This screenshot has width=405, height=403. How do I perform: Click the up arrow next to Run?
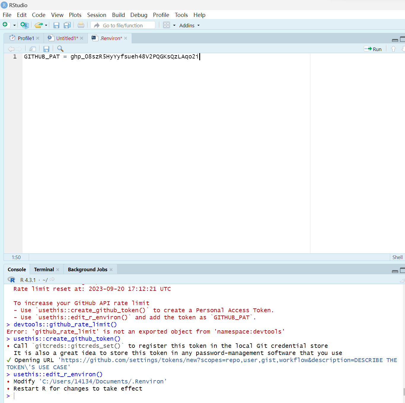click(393, 49)
